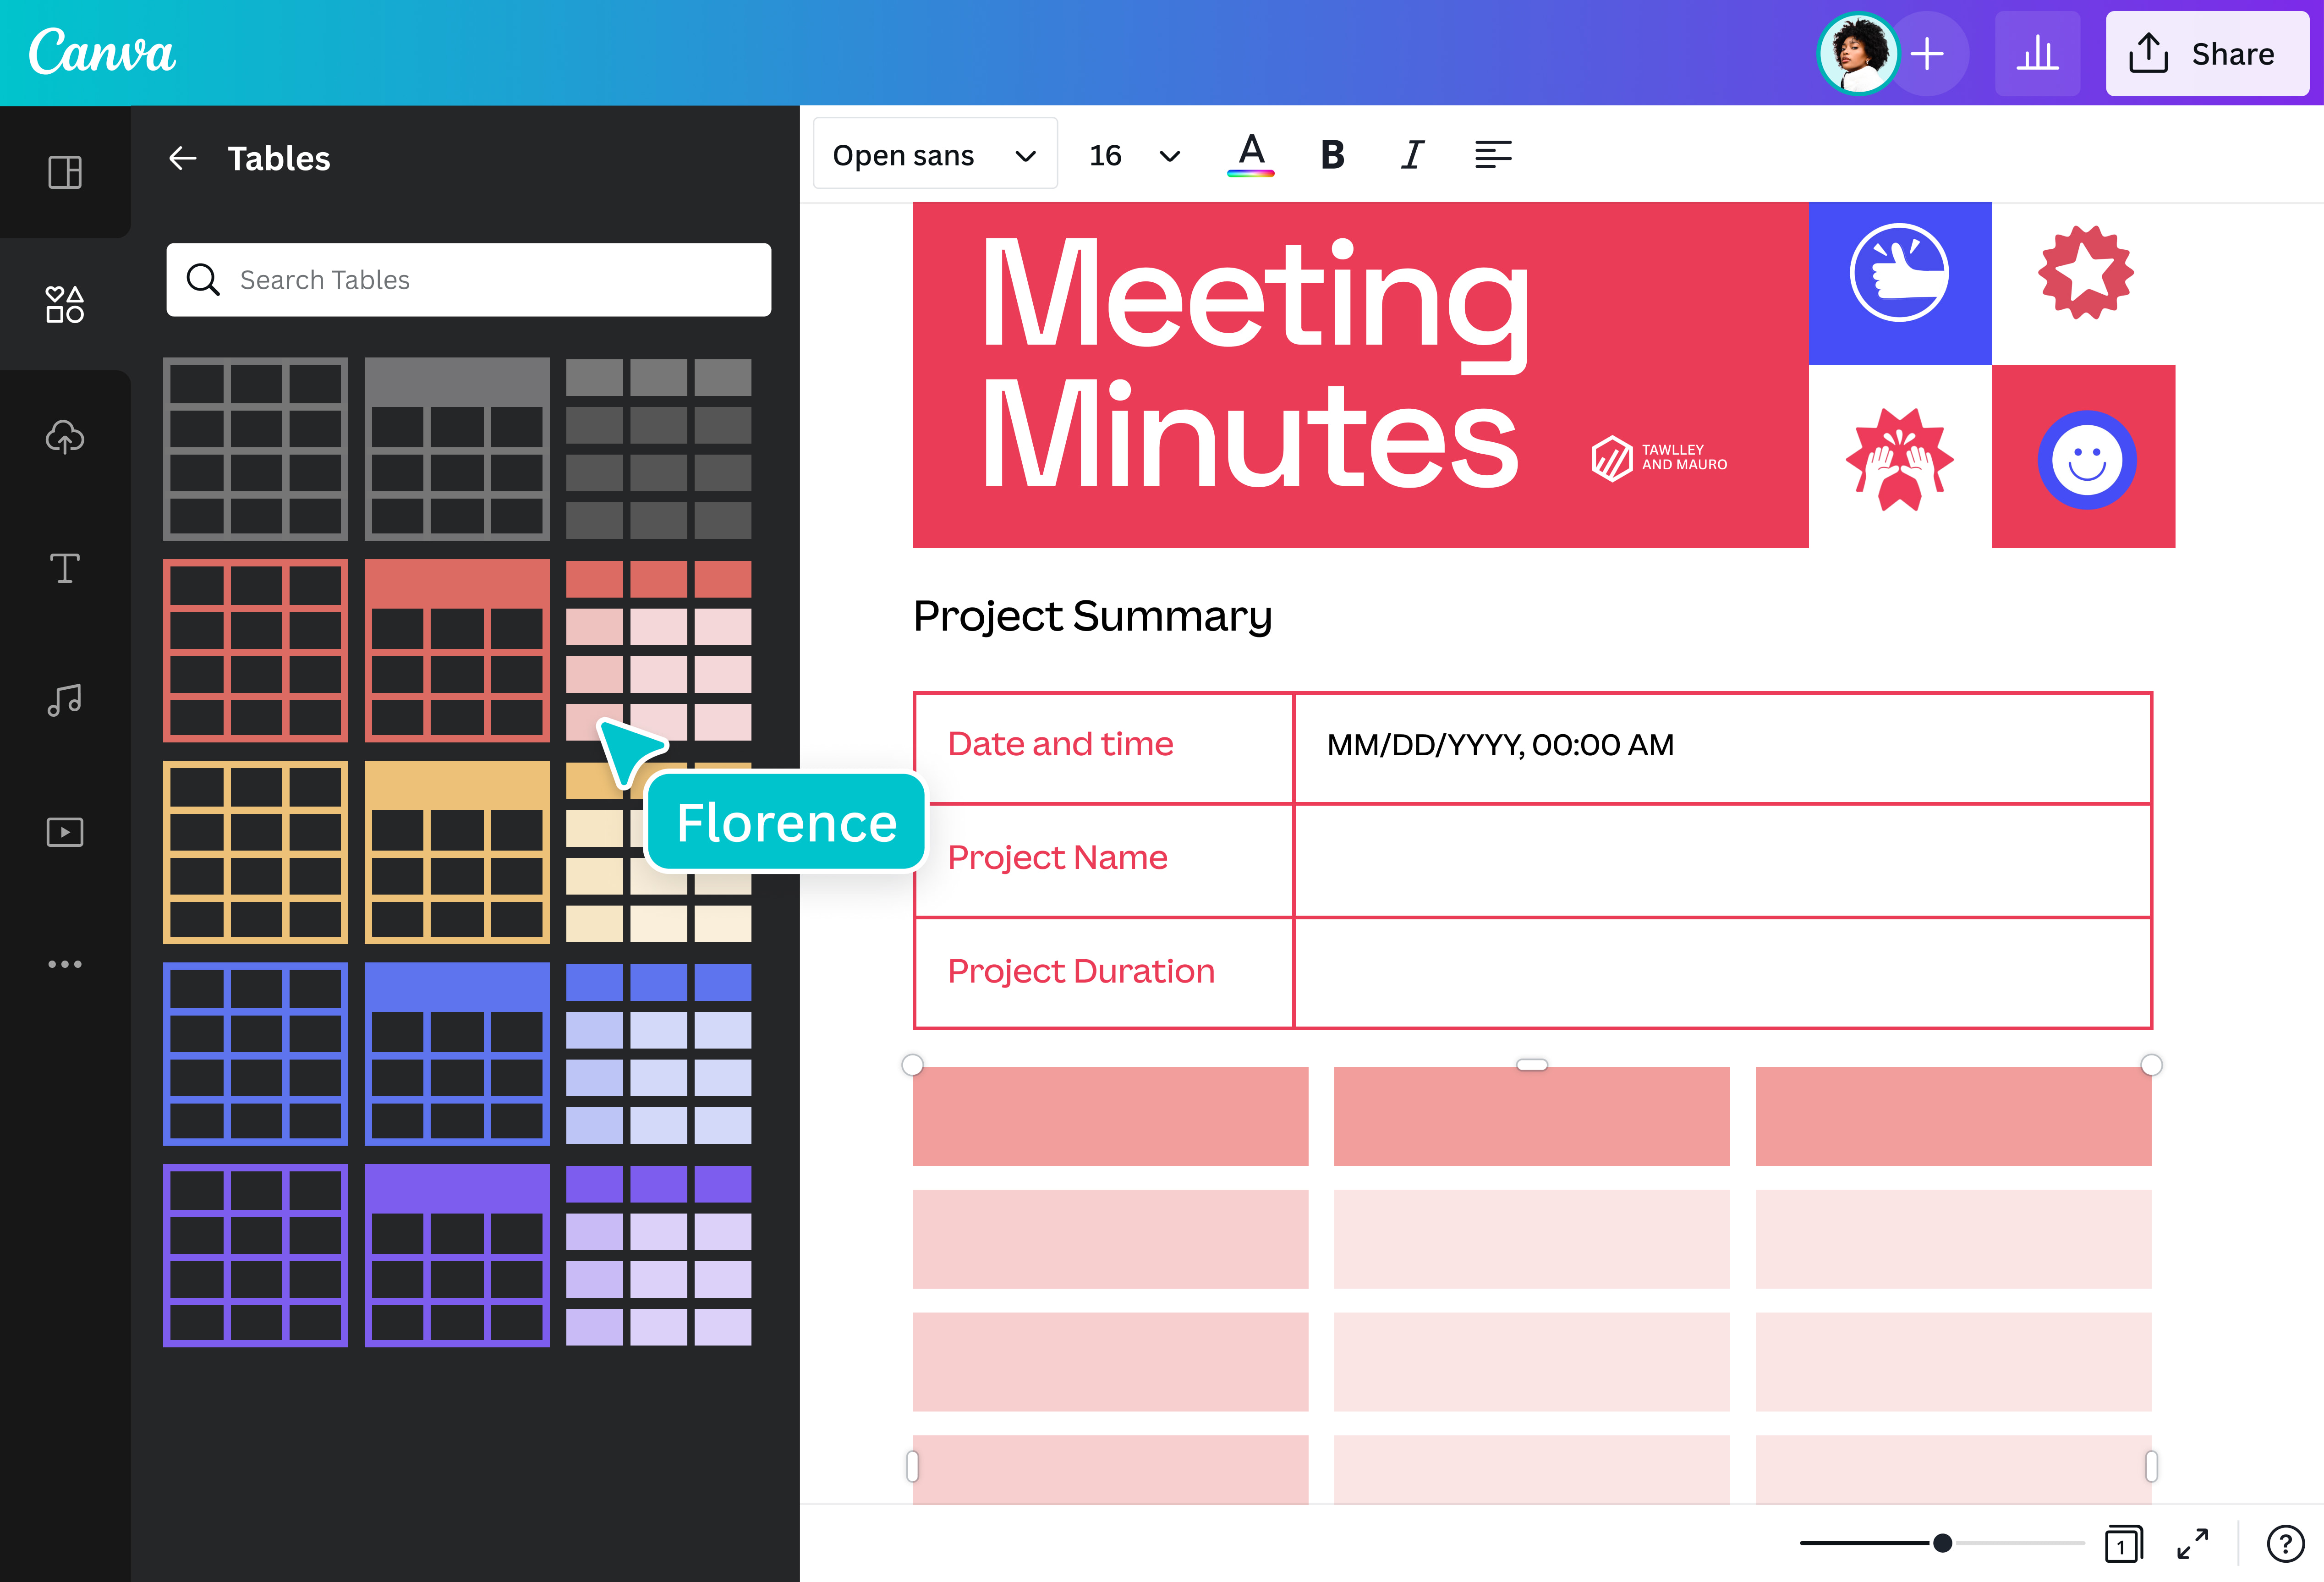
Task: Open the Uploads panel
Action: click(64, 437)
